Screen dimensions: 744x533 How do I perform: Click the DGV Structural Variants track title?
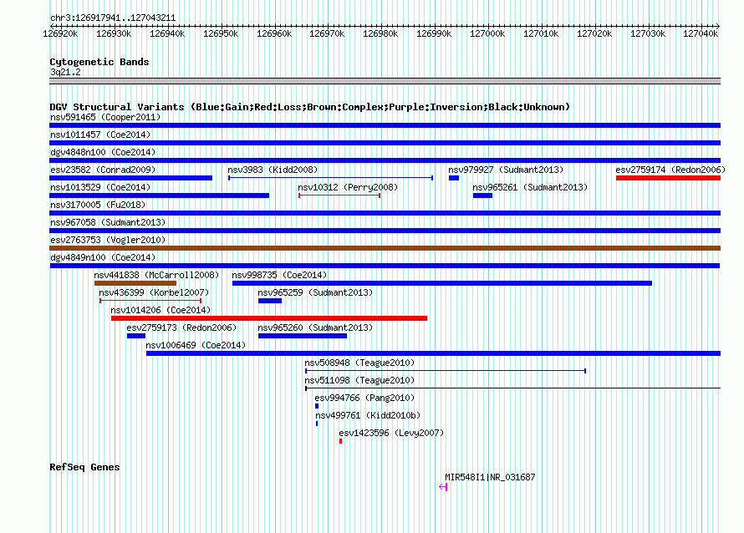309,107
